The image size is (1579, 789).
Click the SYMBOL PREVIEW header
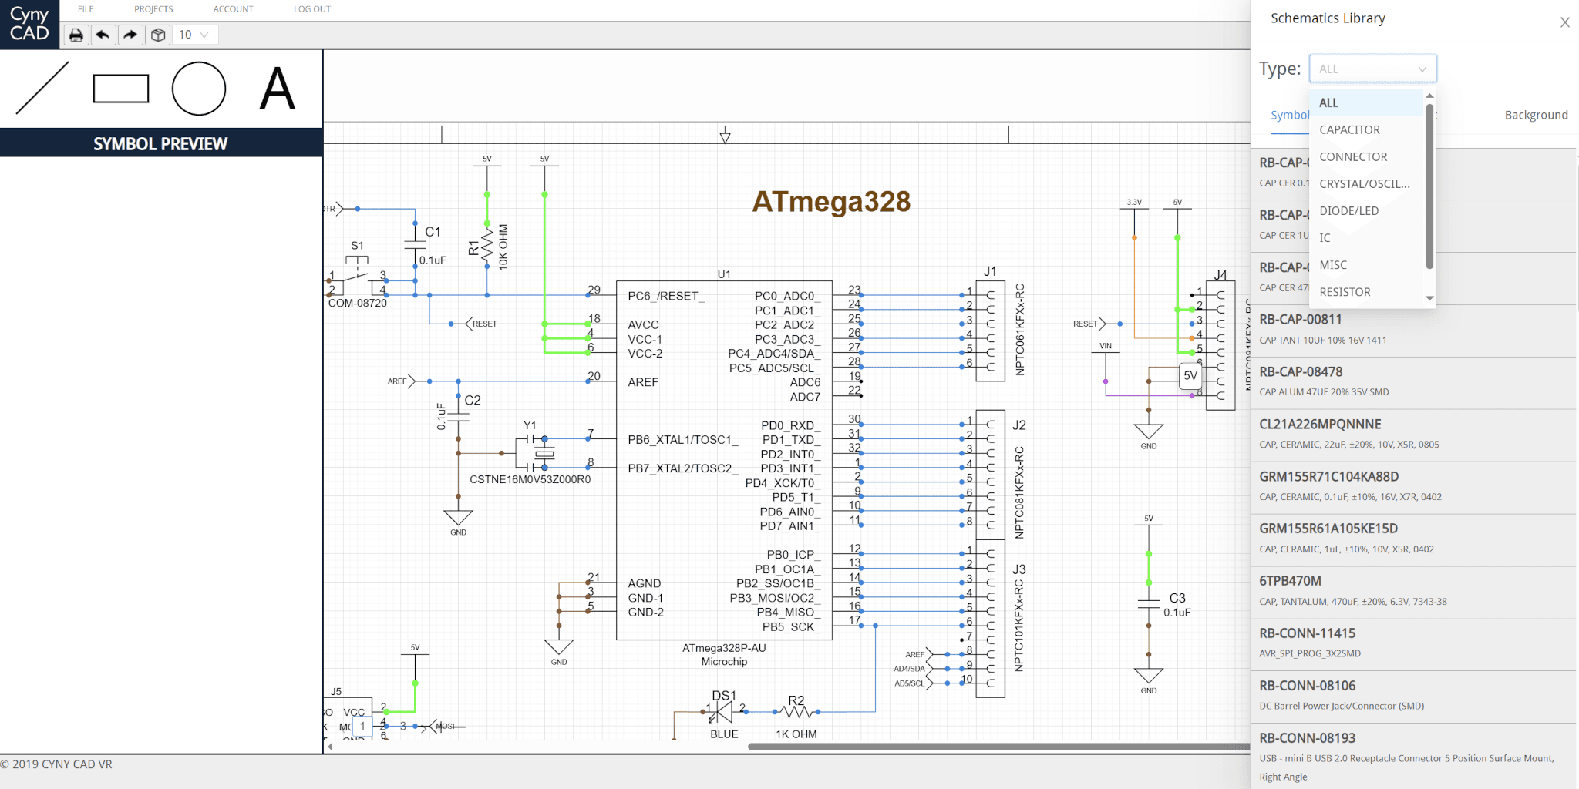coord(160,144)
